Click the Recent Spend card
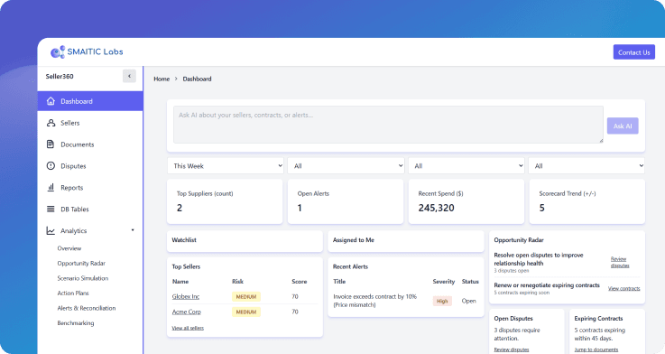The height and width of the screenshot is (354, 665). click(x=466, y=201)
